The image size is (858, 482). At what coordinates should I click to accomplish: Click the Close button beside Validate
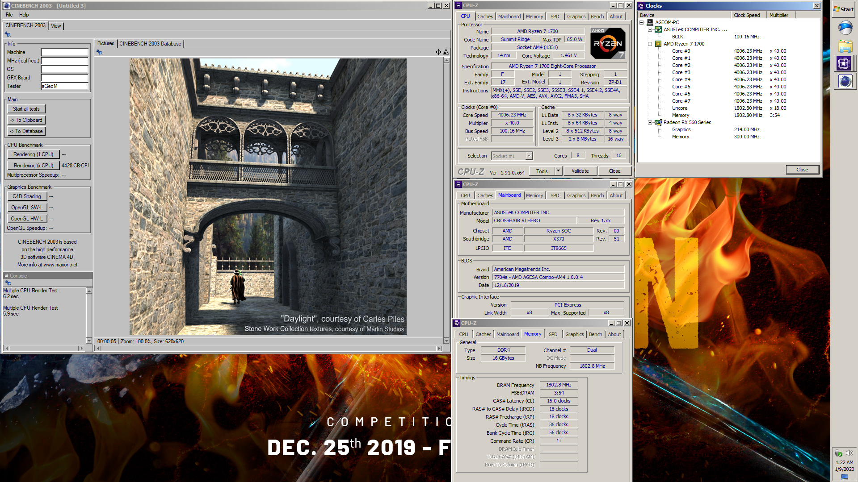[x=614, y=171]
